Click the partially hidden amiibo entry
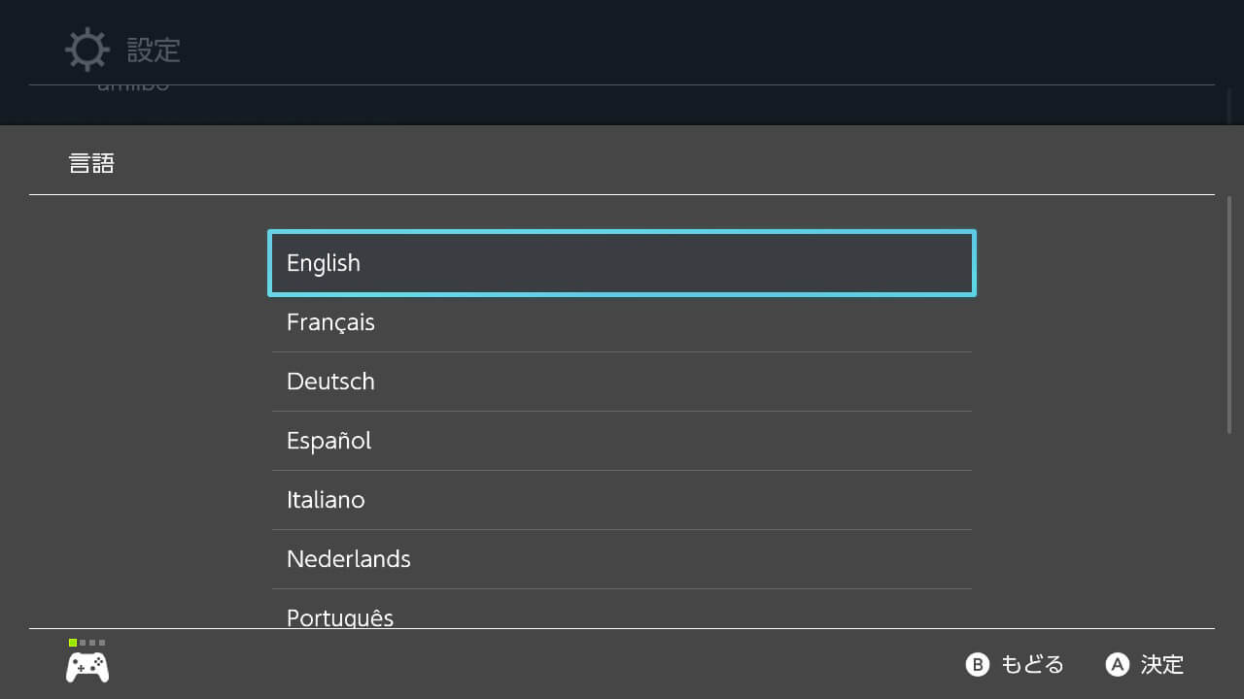This screenshot has width=1244, height=699. pos(133,87)
